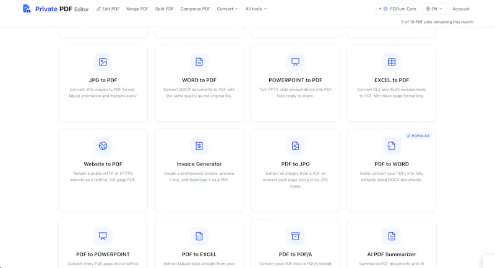The width and height of the screenshot is (495, 268).
Task: Open the Convert dropdown menu
Action: tap(227, 9)
